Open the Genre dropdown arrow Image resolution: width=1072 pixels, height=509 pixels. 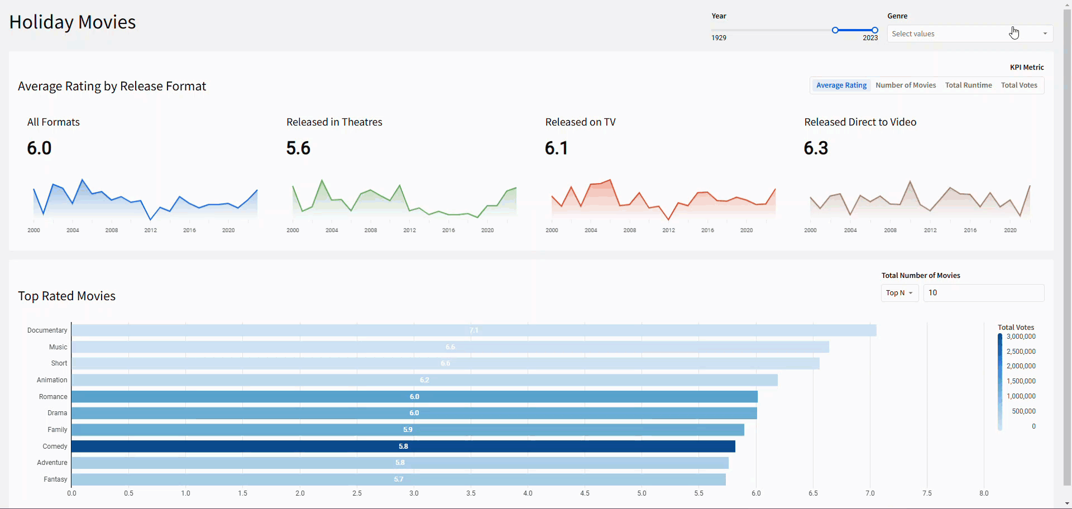tap(1045, 34)
